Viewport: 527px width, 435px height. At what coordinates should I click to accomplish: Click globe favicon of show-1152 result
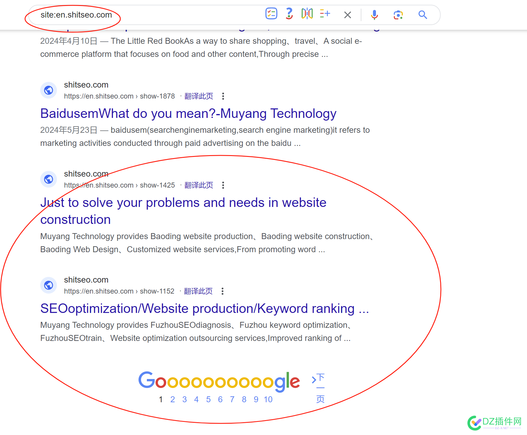click(49, 285)
